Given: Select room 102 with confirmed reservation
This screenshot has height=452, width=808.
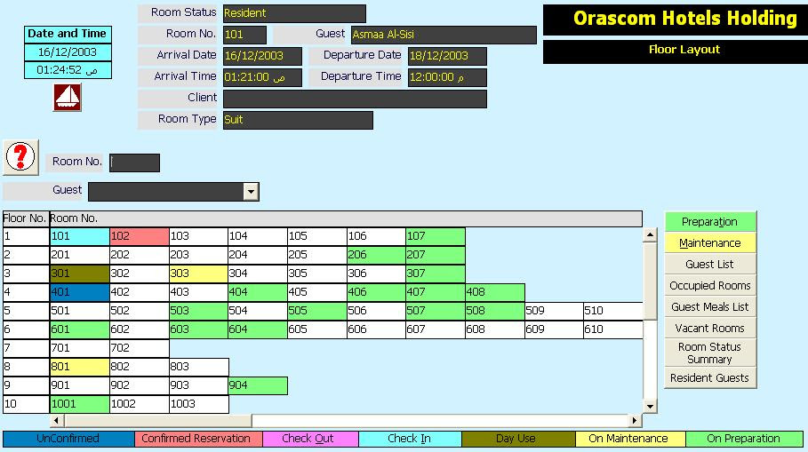Looking at the screenshot, I should coord(140,236).
